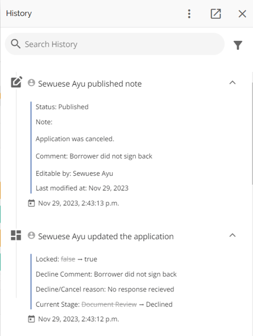Click user avatar next to updated application entry

click(x=31, y=235)
